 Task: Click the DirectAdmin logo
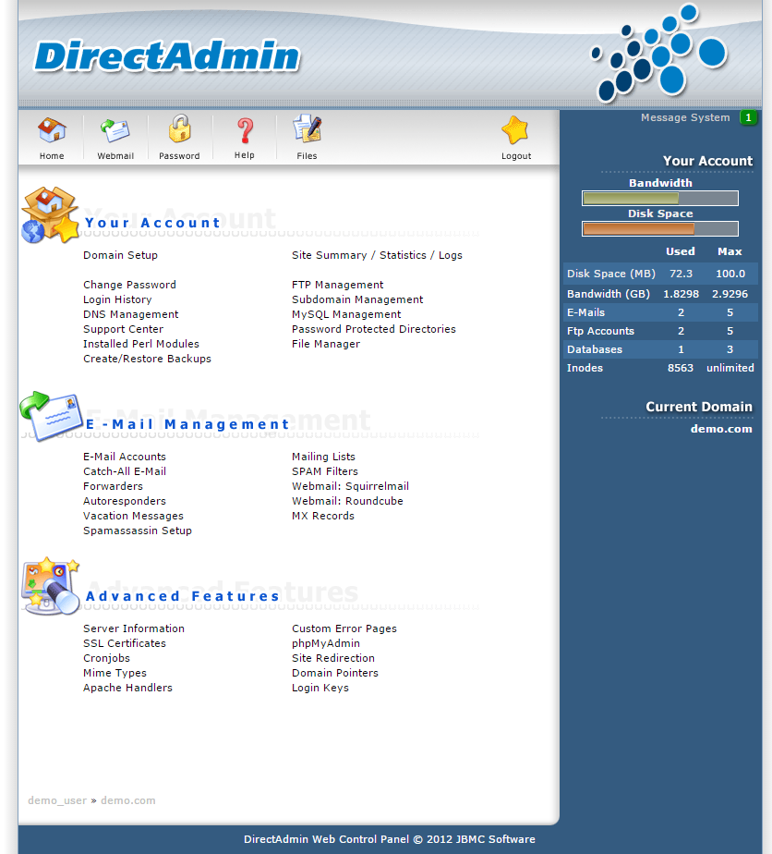coord(167,56)
